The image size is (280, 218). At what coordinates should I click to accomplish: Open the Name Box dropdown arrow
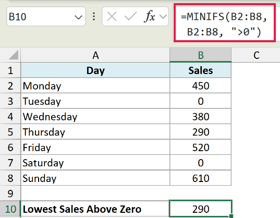78,17
